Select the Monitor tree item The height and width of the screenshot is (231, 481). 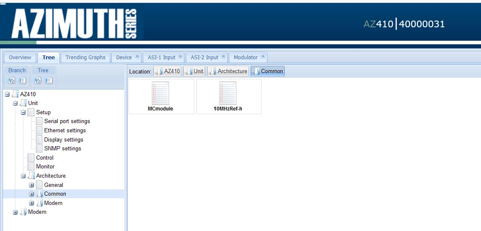click(45, 167)
